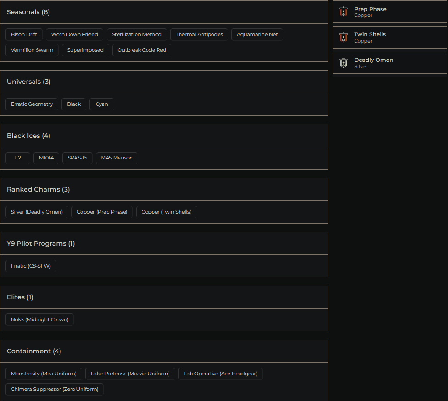Viewport: 448px width, 401px height.
Task: Click the Outbreak Code Red tag
Action: point(142,50)
